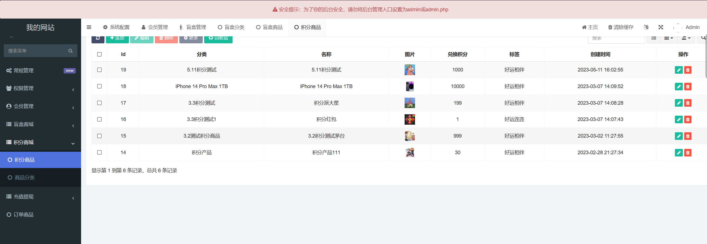Check the box for row Id 17
Screen dimensions: 707x244
pyautogui.click(x=99, y=103)
